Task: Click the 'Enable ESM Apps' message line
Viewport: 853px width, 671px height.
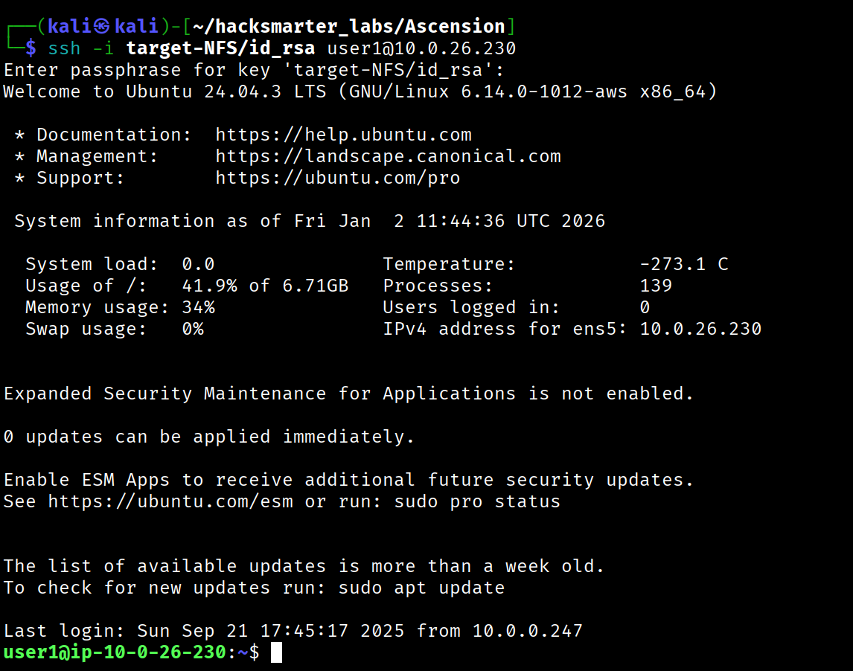Action: click(348, 480)
